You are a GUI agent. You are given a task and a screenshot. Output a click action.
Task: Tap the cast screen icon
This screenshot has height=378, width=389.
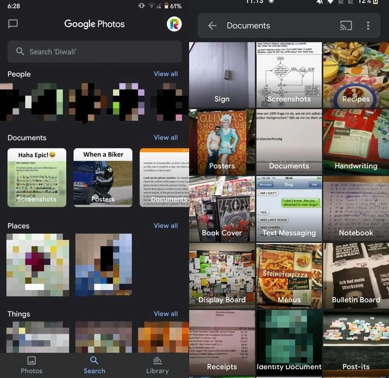pyautogui.click(x=346, y=26)
